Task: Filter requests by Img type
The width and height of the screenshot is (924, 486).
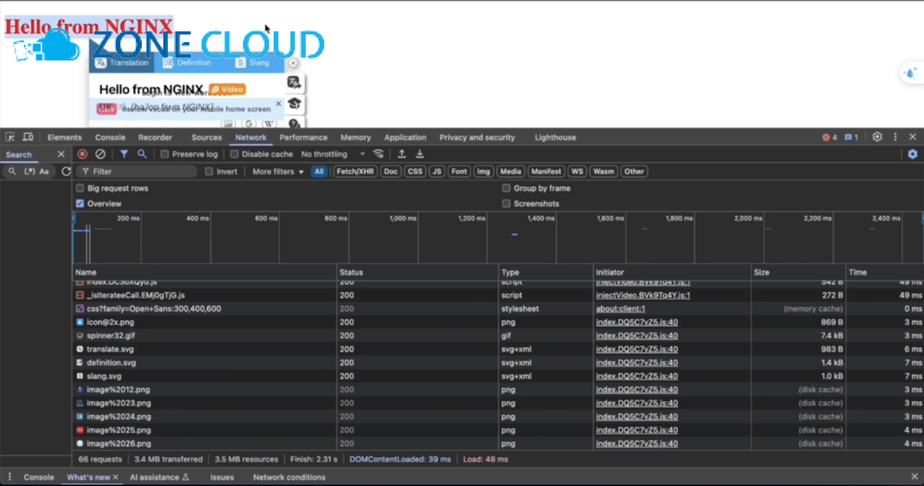Action: point(483,171)
